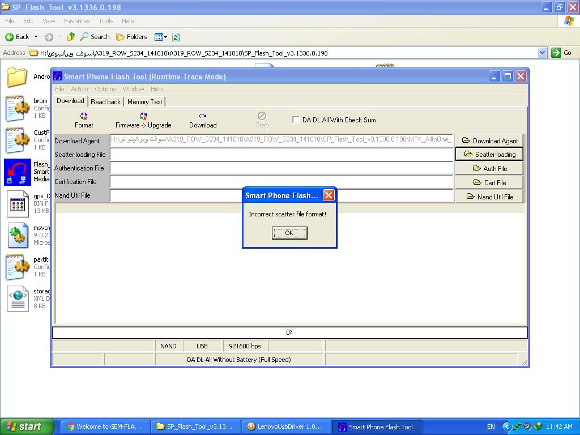
Task: Click the Explorer address path field
Action: click(283, 53)
